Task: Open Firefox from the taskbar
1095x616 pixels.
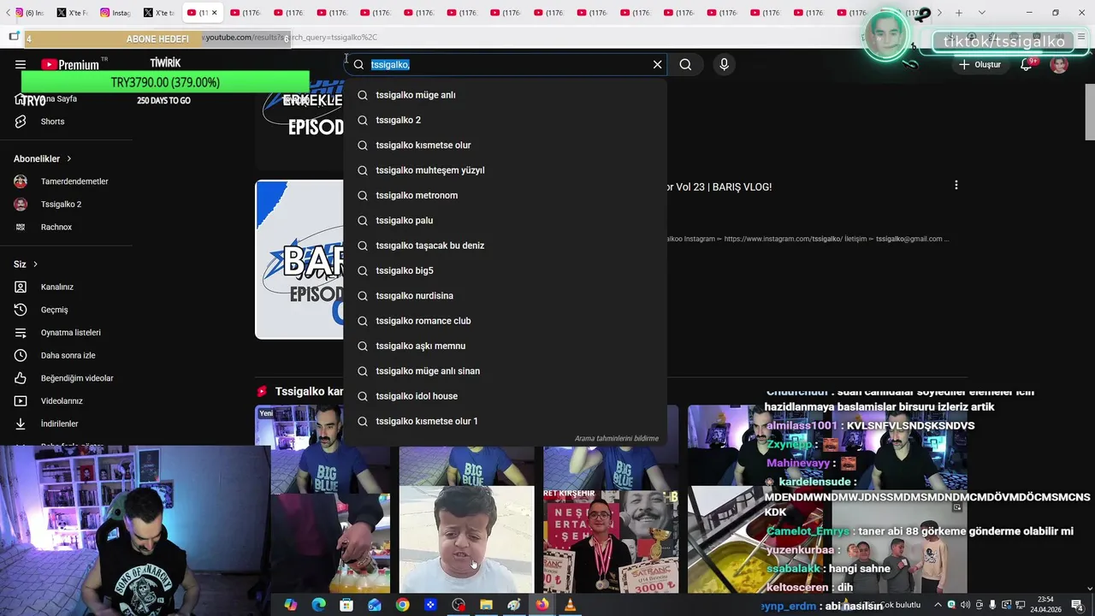Action: [542, 605]
